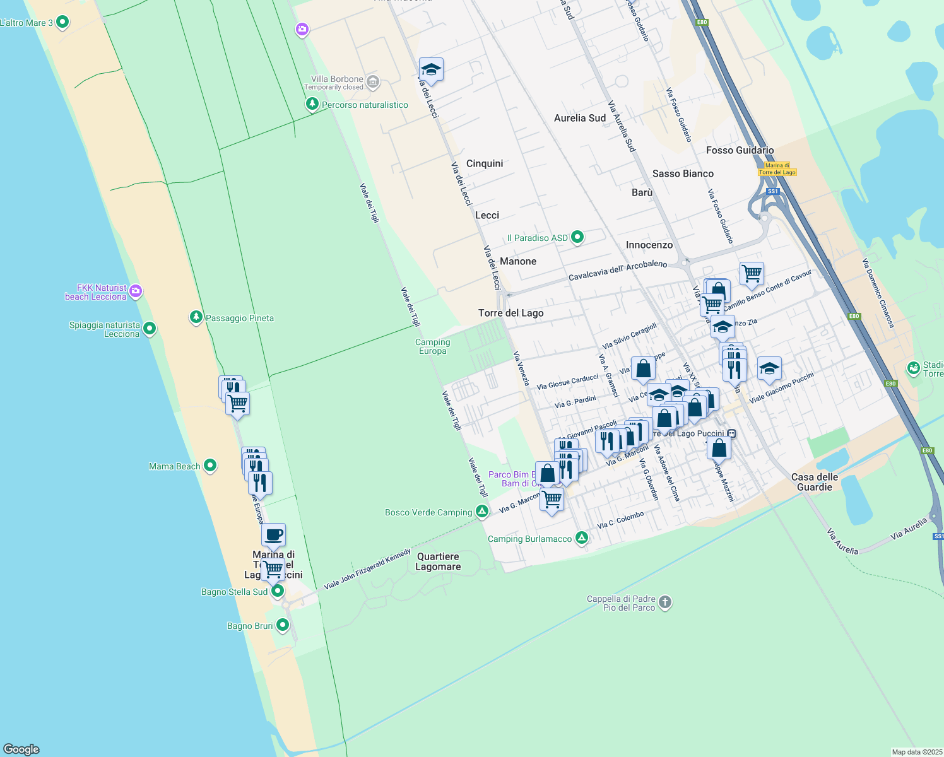Select the Bosco Verde Camping tent marker

[482, 512]
